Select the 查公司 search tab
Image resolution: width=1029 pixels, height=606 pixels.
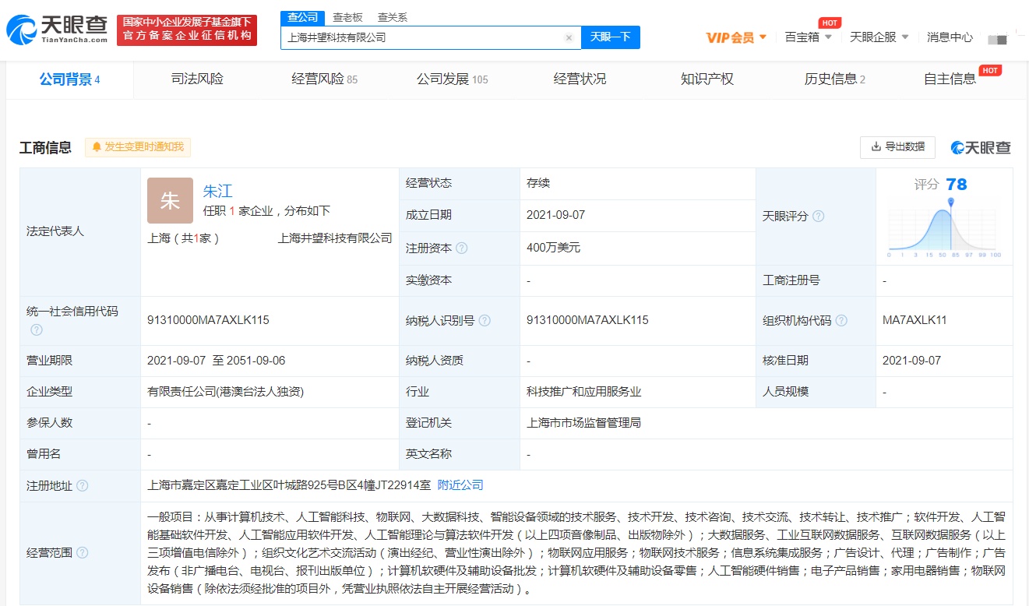tap(301, 17)
